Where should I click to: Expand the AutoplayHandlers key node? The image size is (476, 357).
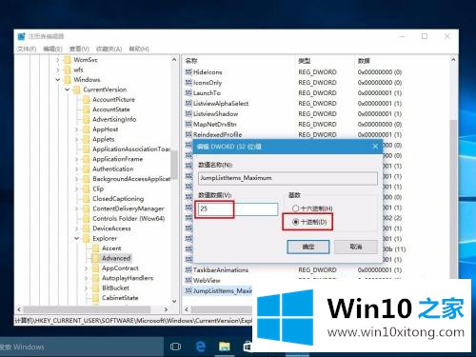86,278
